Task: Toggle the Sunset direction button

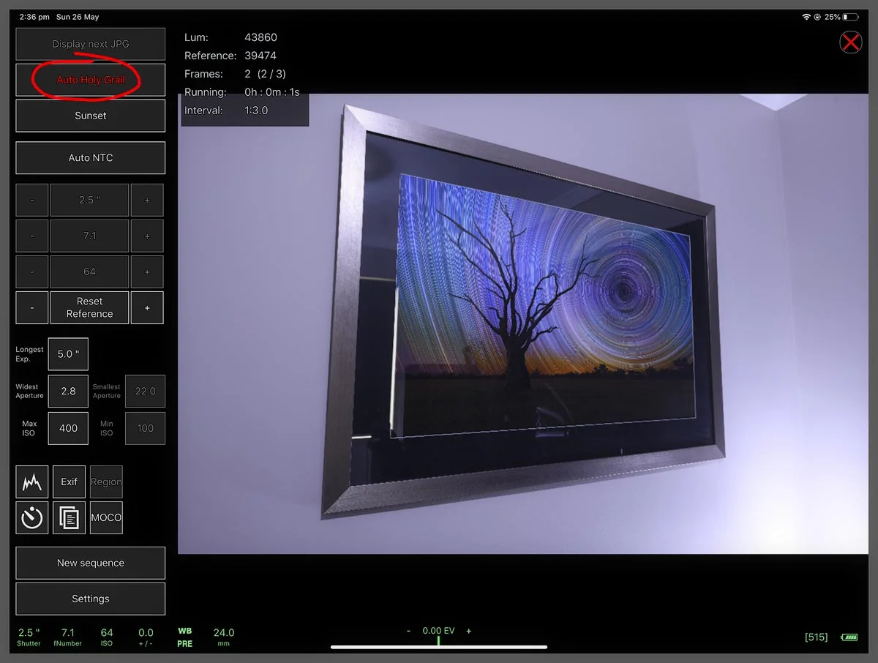Action: pyautogui.click(x=91, y=116)
